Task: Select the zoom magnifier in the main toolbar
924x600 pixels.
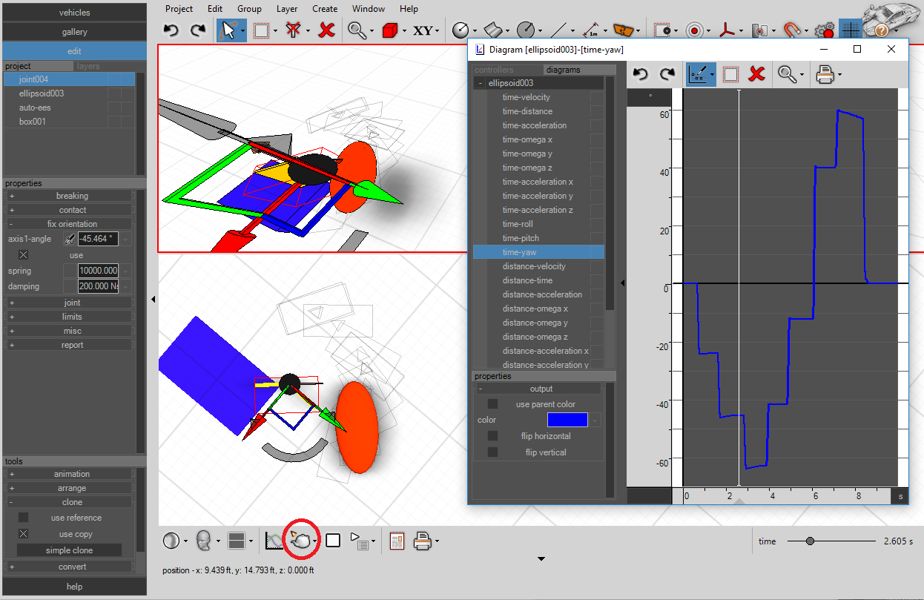Action: coord(357,30)
